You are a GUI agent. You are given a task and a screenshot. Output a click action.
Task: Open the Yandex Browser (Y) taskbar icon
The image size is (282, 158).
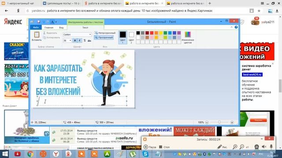[56, 154]
